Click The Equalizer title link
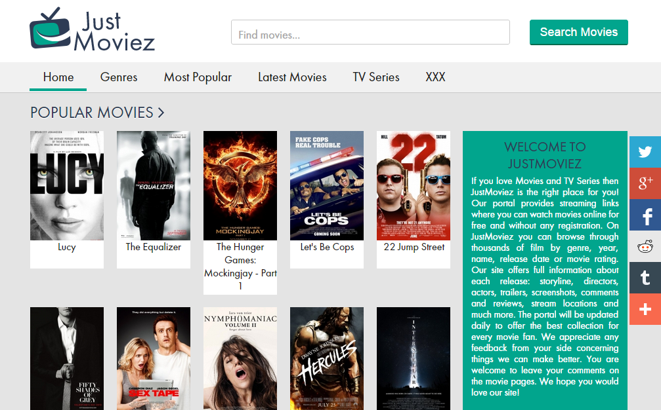Viewport: 661px width, 410px height. point(154,248)
